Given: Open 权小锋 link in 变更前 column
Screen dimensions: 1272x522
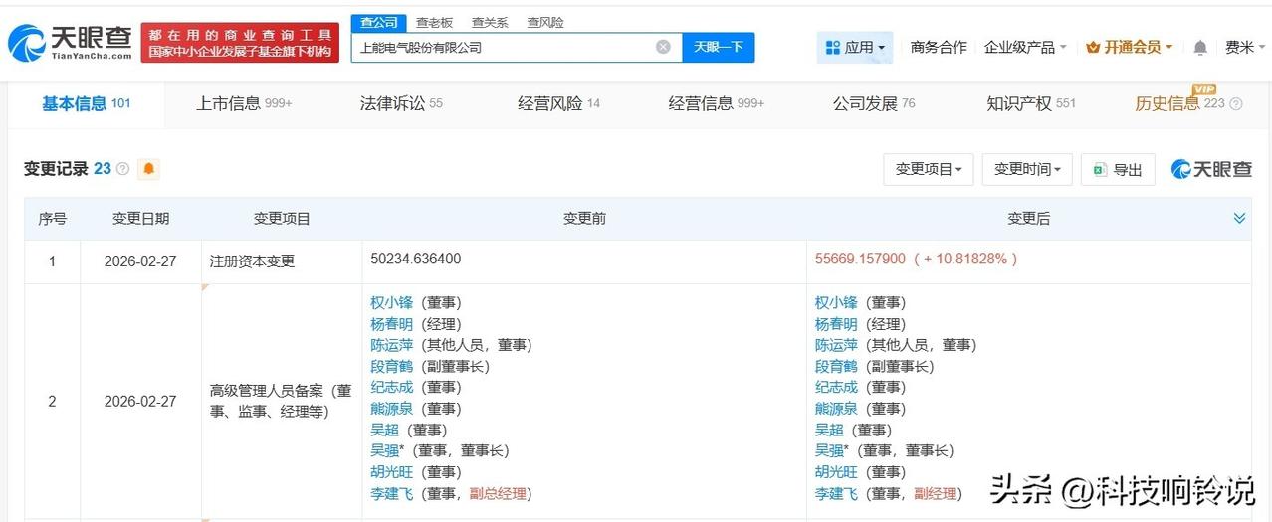Looking at the screenshot, I should tap(391, 303).
